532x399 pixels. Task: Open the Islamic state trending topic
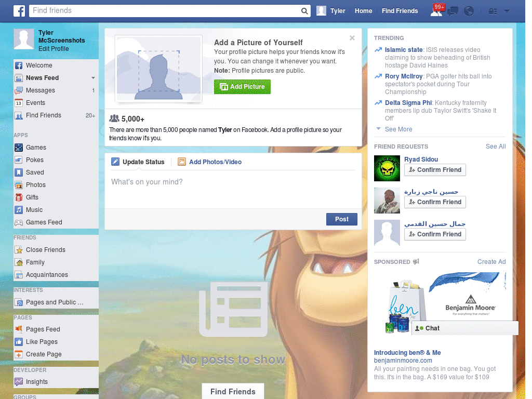coord(404,50)
